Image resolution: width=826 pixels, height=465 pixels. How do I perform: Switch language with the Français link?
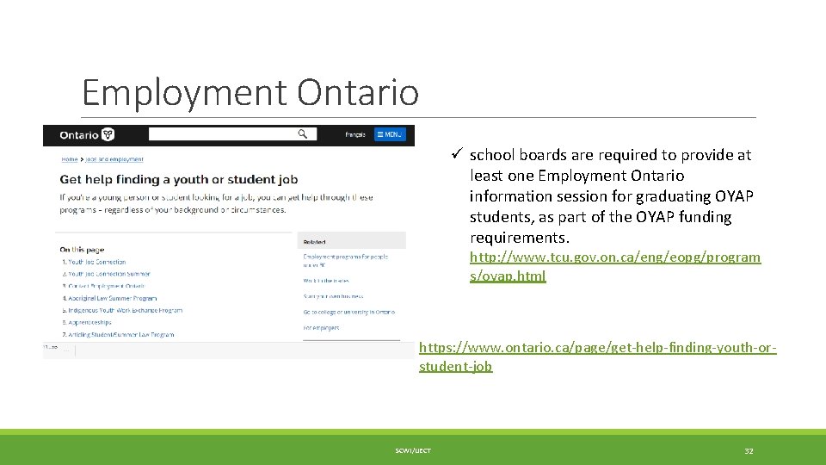[355, 134]
